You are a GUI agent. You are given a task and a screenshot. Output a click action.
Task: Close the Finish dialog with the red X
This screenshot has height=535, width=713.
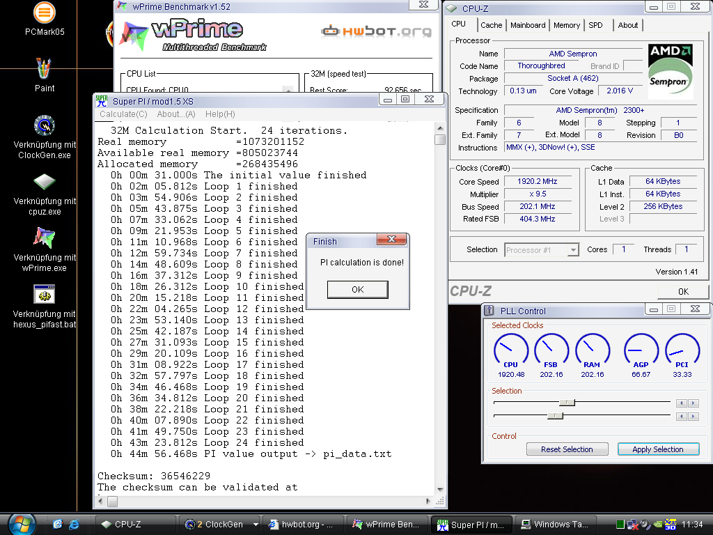click(x=391, y=240)
